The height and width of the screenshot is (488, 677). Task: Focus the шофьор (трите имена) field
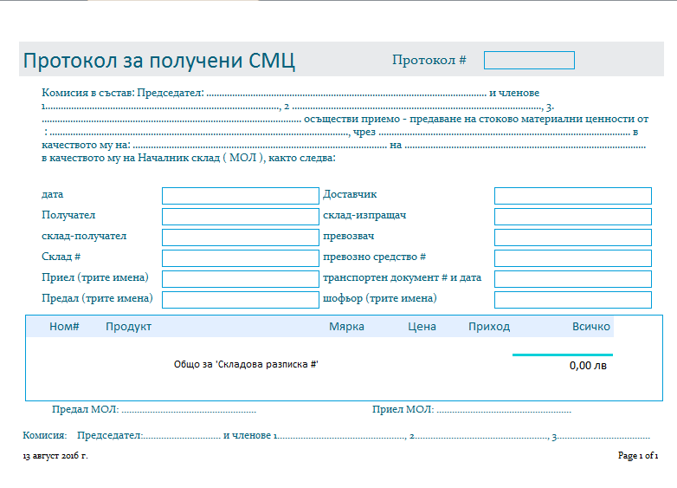[573, 300]
